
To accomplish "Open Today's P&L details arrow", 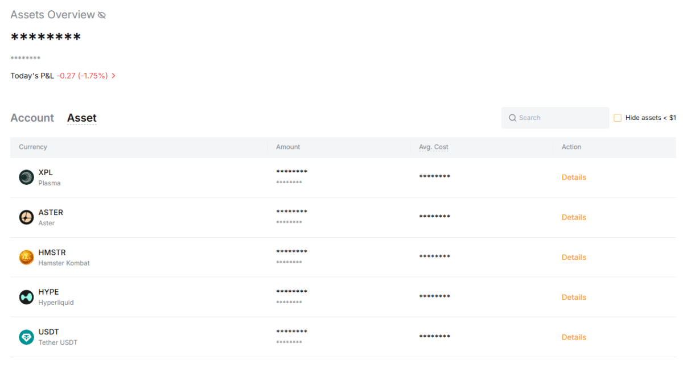I will tap(114, 76).
